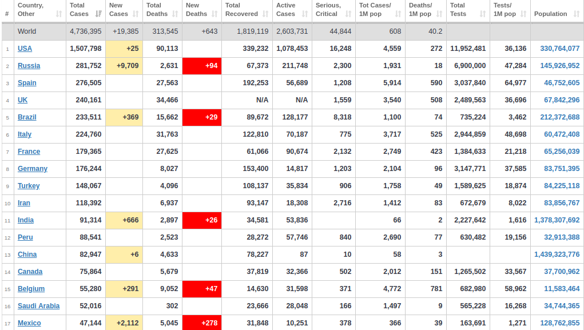Image resolution: width=584 pixels, height=330 pixels.
Task: Open the Mexico country link
Action: coord(29,323)
